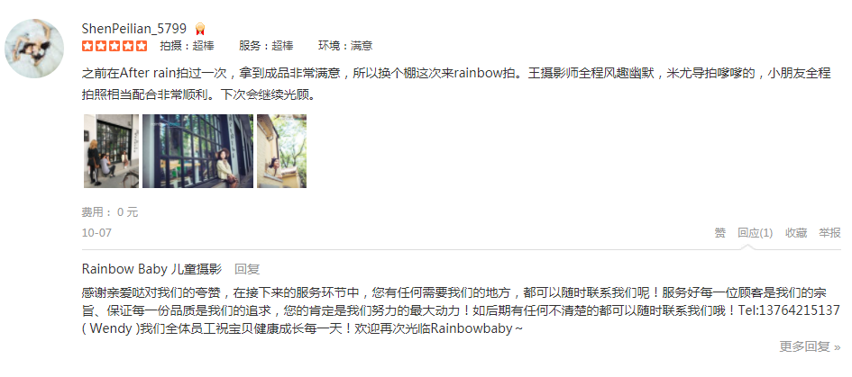Open third review photo with yellow wall
The width and height of the screenshot is (852, 377).
281,151
